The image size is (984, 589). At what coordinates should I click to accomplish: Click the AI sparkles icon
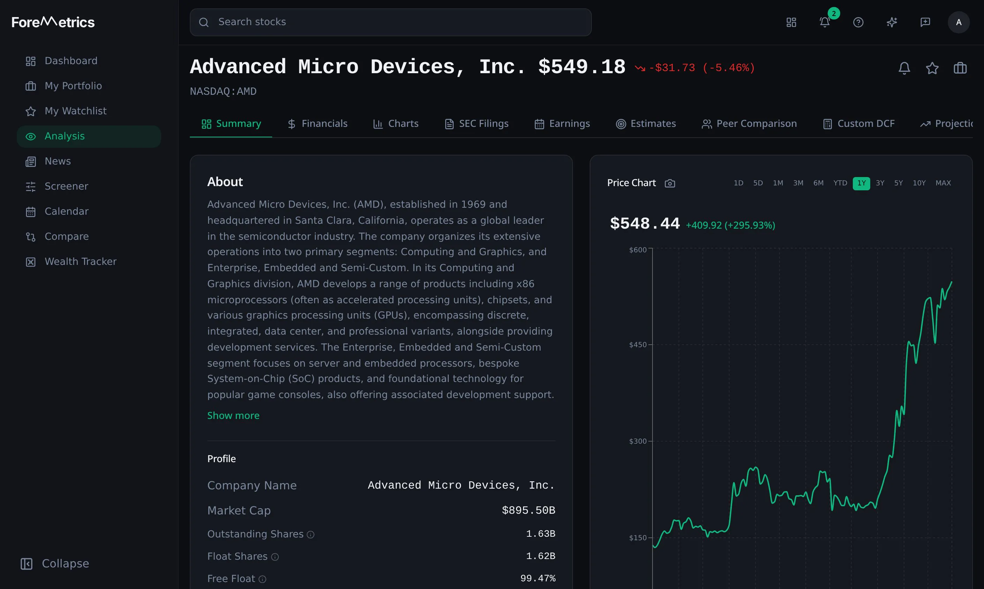pos(892,22)
